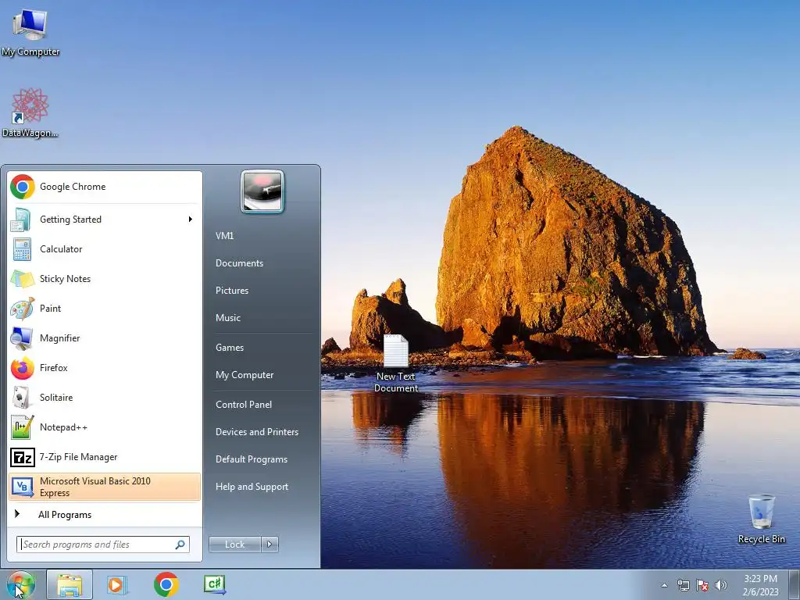The height and width of the screenshot is (600, 800).
Task: Open the C# Express taskbar icon
Action: pyautogui.click(x=215, y=584)
